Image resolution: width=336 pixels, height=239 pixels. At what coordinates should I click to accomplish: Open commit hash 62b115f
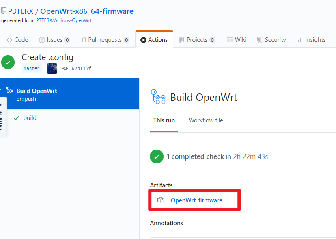coord(82,68)
